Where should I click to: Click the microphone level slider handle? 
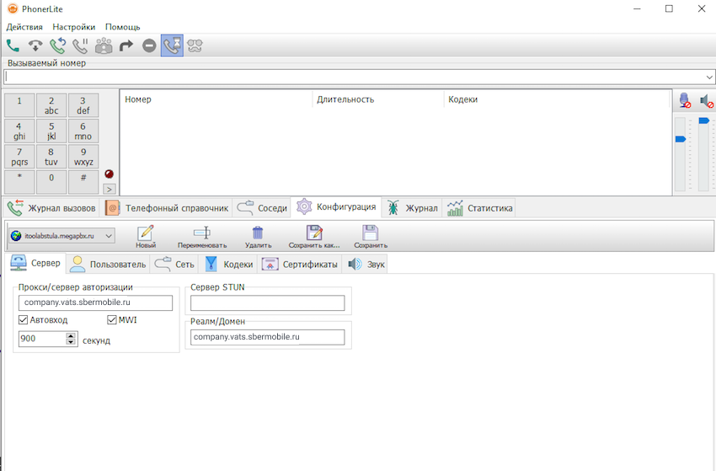[x=681, y=139]
